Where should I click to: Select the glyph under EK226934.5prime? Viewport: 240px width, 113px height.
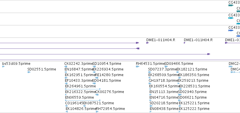point(94,72)
